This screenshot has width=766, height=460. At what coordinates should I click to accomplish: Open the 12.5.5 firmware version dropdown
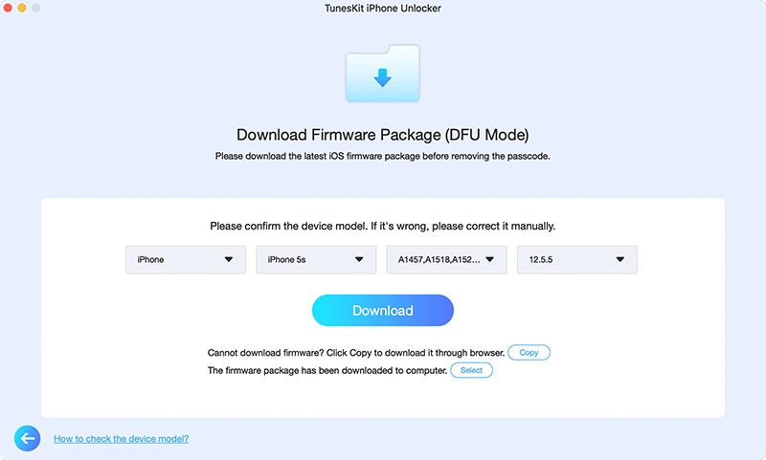(576, 259)
